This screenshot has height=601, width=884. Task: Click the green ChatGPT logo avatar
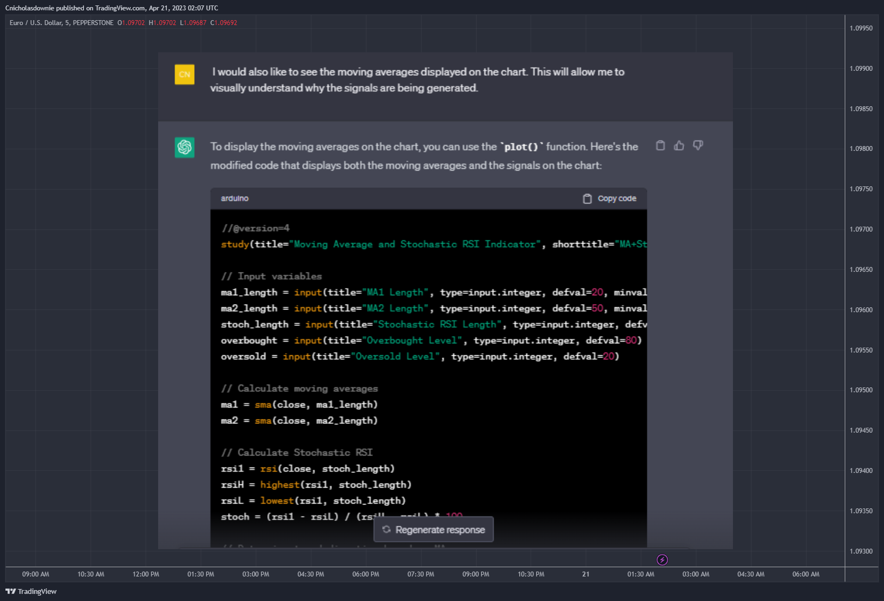pyautogui.click(x=184, y=147)
